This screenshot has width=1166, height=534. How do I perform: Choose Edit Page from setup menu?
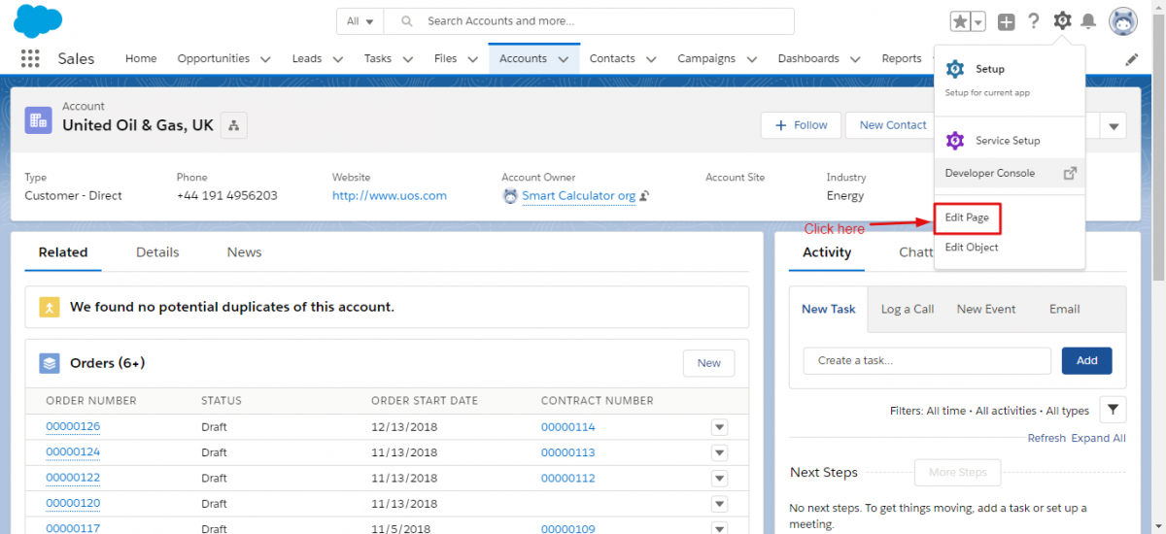967,217
